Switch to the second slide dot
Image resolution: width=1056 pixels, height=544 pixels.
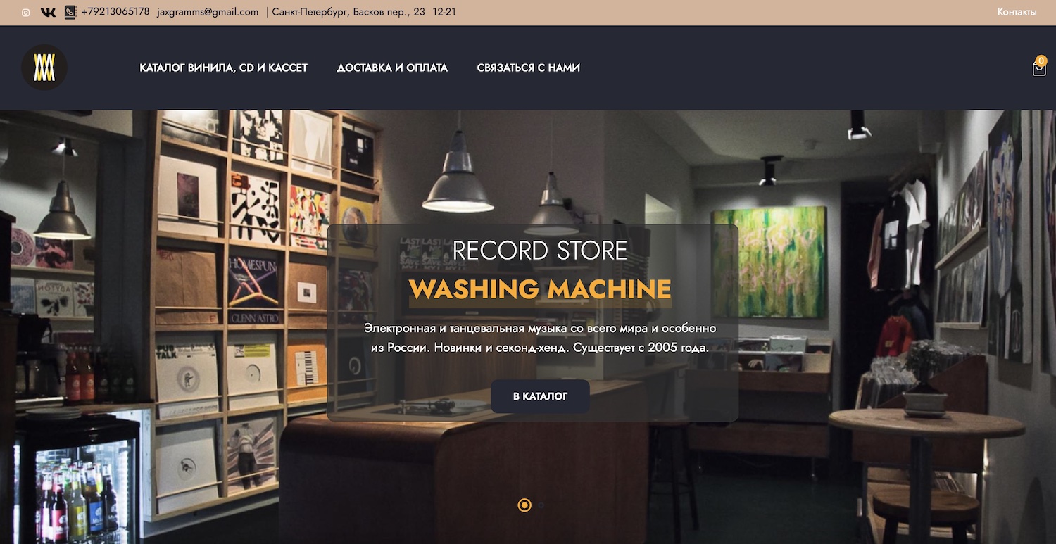(541, 505)
